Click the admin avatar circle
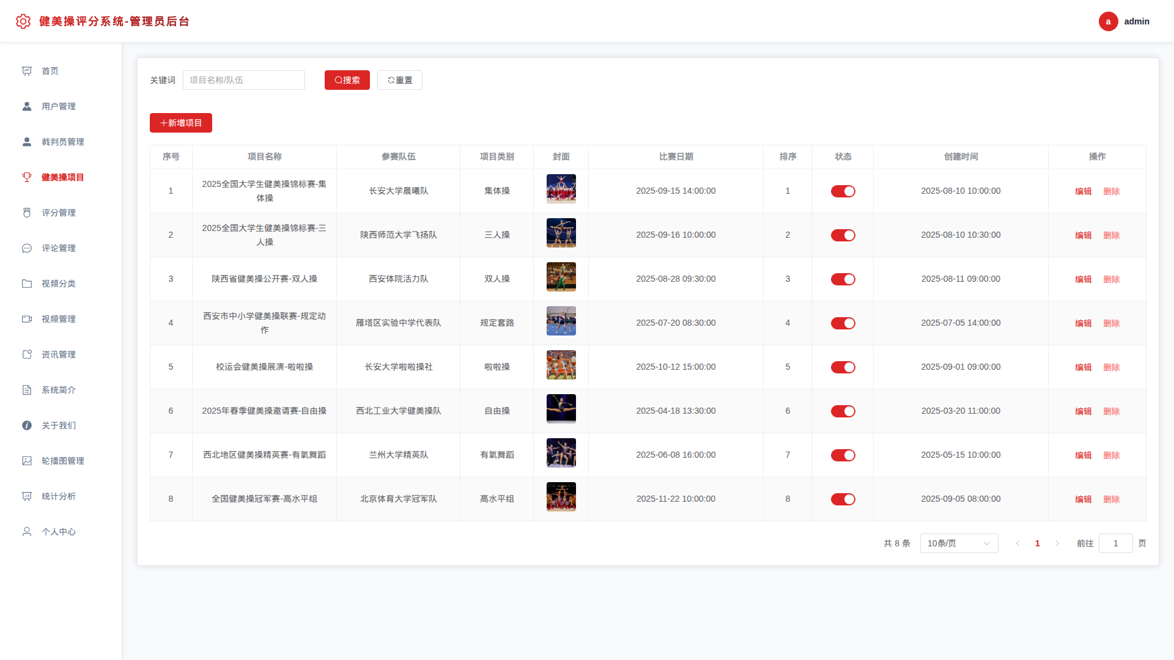Image resolution: width=1174 pixels, height=660 pixels. (1108, 21)
